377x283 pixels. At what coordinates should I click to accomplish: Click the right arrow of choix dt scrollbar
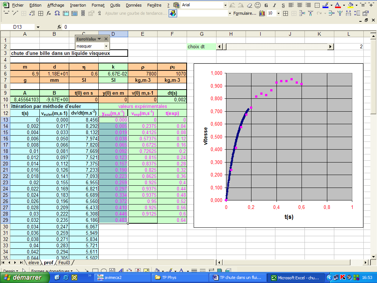coord(331,46)
